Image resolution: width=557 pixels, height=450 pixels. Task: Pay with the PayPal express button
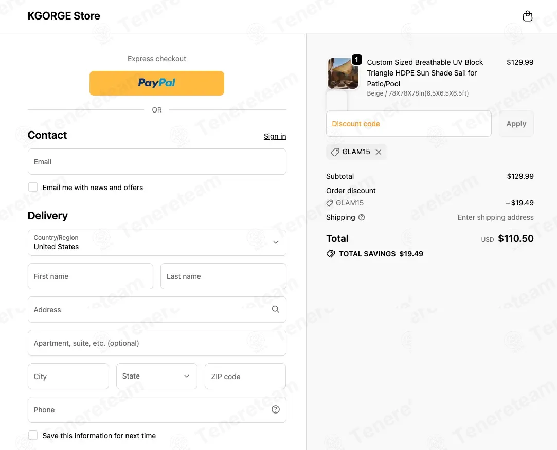click(x=157, y=83)
